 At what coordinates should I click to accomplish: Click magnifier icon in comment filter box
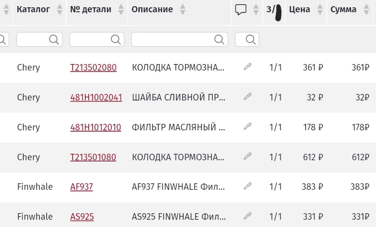(x=251, y=39)
